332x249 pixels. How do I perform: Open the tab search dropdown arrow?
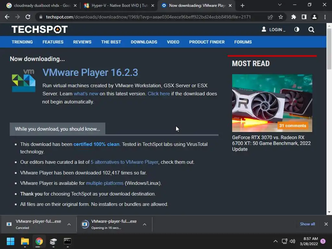280,5
